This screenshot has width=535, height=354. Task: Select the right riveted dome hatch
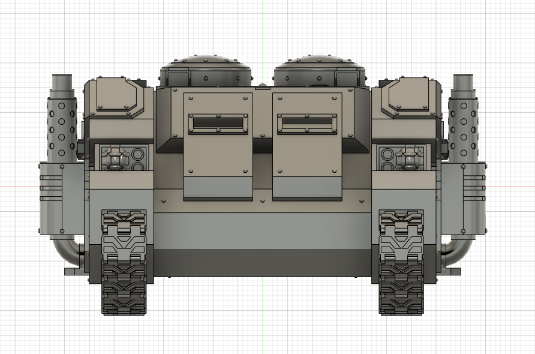click(320, 70)
